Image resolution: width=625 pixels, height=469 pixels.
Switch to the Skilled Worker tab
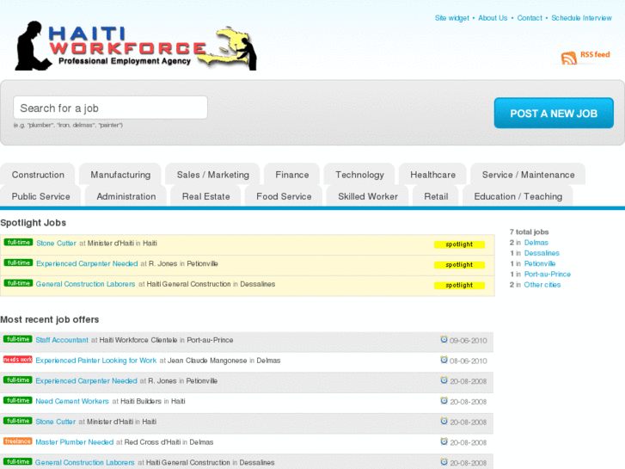tap(367, 196)
